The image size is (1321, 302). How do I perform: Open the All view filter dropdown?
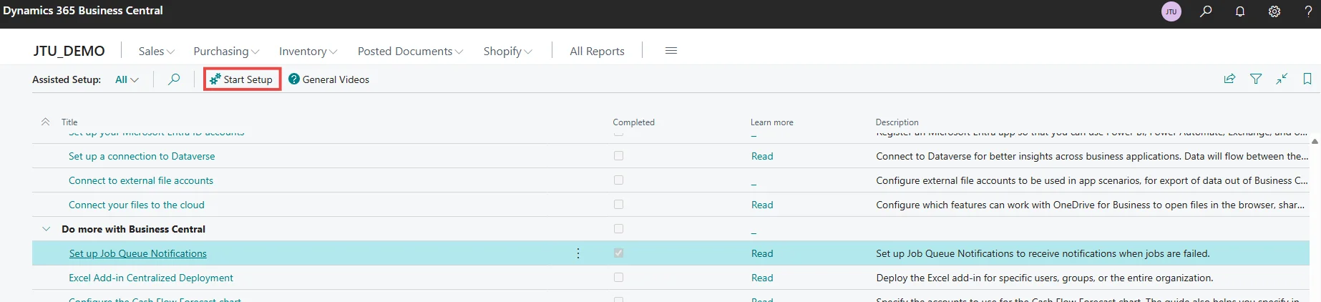127,79
